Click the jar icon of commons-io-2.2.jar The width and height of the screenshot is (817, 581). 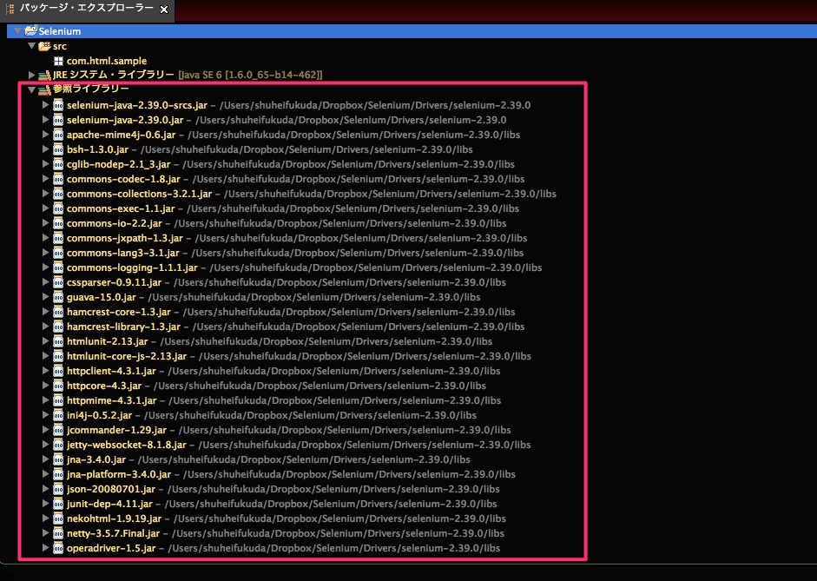(x=58, y=223)
